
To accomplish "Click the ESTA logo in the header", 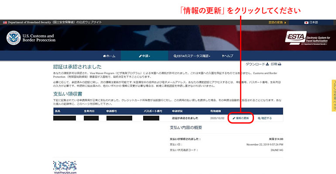I will [308, 38].
